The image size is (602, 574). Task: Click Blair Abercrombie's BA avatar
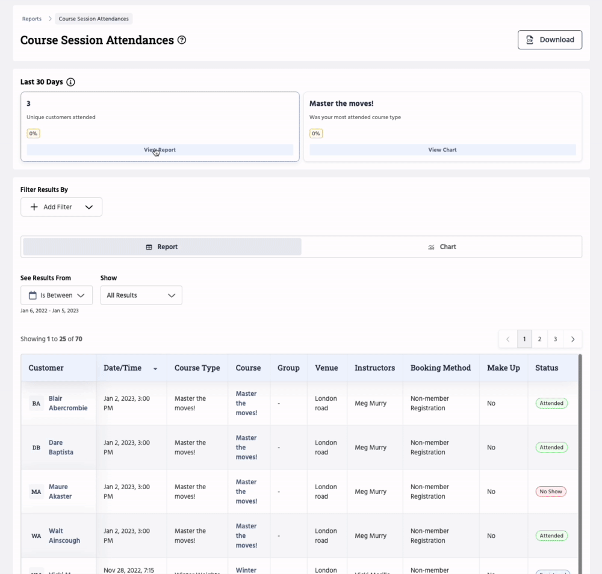[x=36, y=404]
